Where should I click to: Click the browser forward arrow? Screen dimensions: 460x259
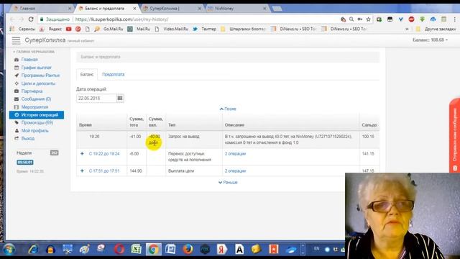(x=22, y=19)
